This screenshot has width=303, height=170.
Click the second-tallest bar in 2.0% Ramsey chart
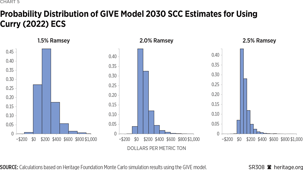(x=146, y=103)
